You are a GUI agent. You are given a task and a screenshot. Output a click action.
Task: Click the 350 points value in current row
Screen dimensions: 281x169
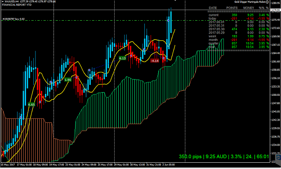pyautogui.click(x=234, y=15)
